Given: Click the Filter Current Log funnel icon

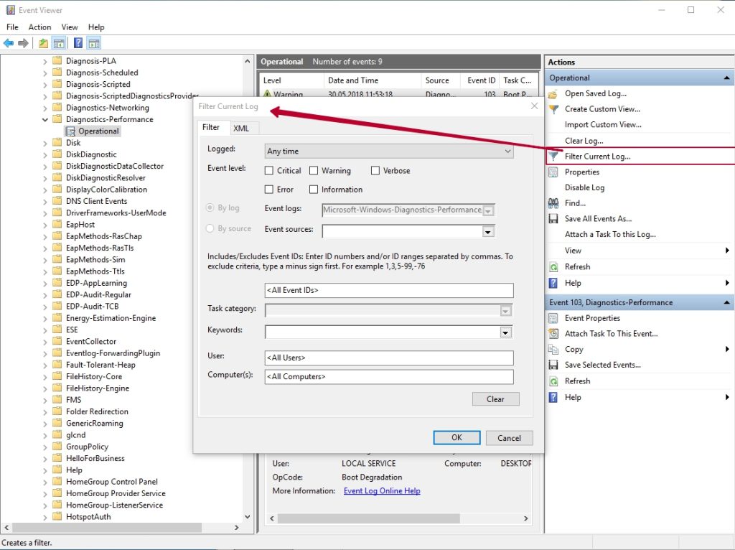Looking at the screenshot, I should pos(553,156).
